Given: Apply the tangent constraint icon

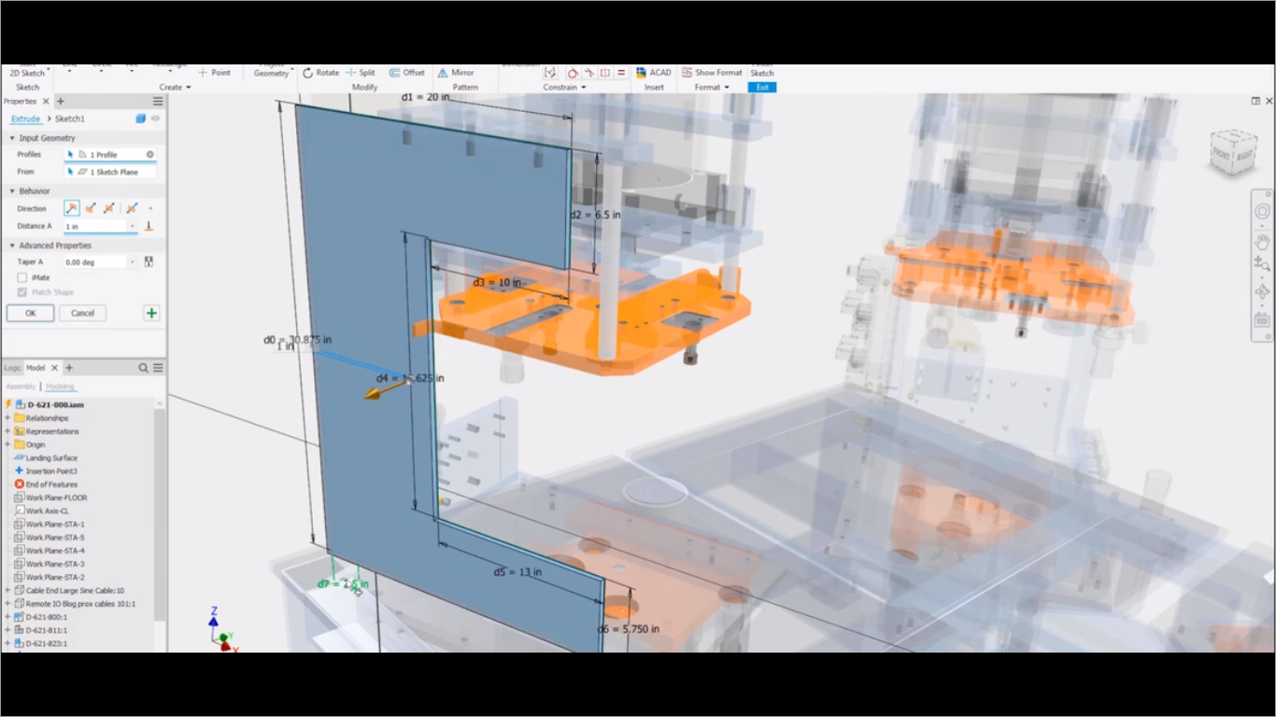Looking at the screenshot, I should point(573,73).
